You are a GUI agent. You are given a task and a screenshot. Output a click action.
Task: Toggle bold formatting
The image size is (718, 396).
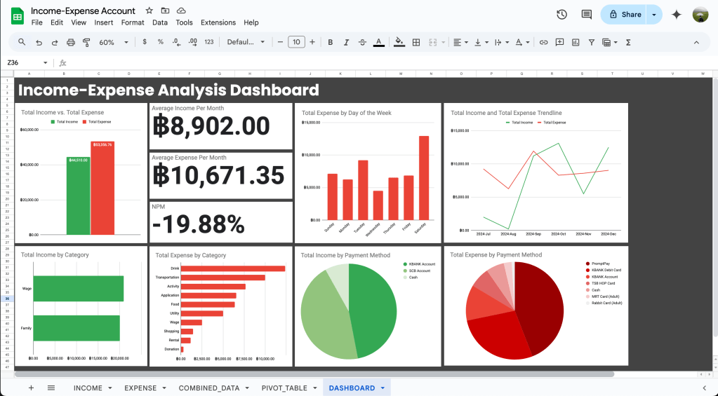(x=331, y=42)
